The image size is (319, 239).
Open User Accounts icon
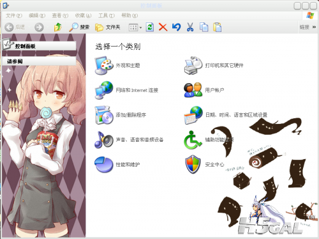[x=193, y=90]
